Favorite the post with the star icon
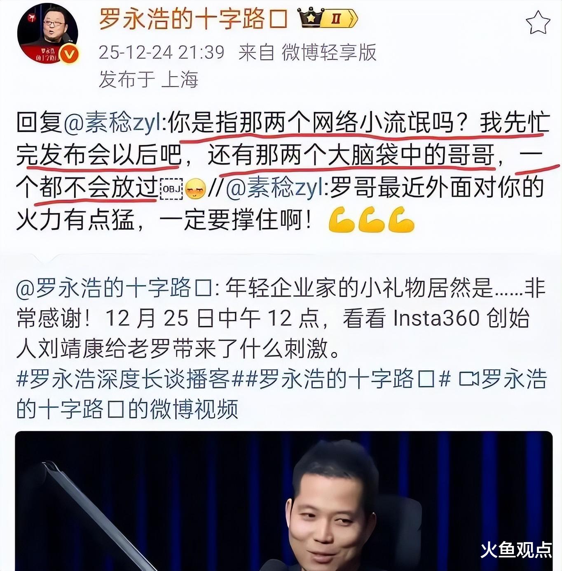 538,23
